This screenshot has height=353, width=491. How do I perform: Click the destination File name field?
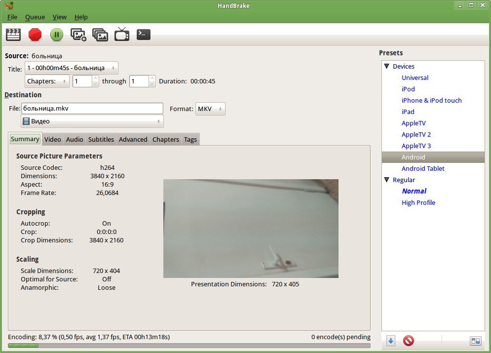92,109
